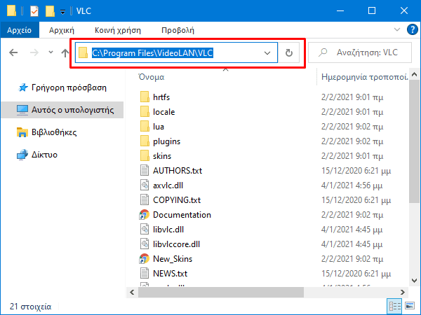Sort by the Ημερομηνία τροποποίησης column header
This screenshot has height=315, width=421.
click(x=364, y=77)
